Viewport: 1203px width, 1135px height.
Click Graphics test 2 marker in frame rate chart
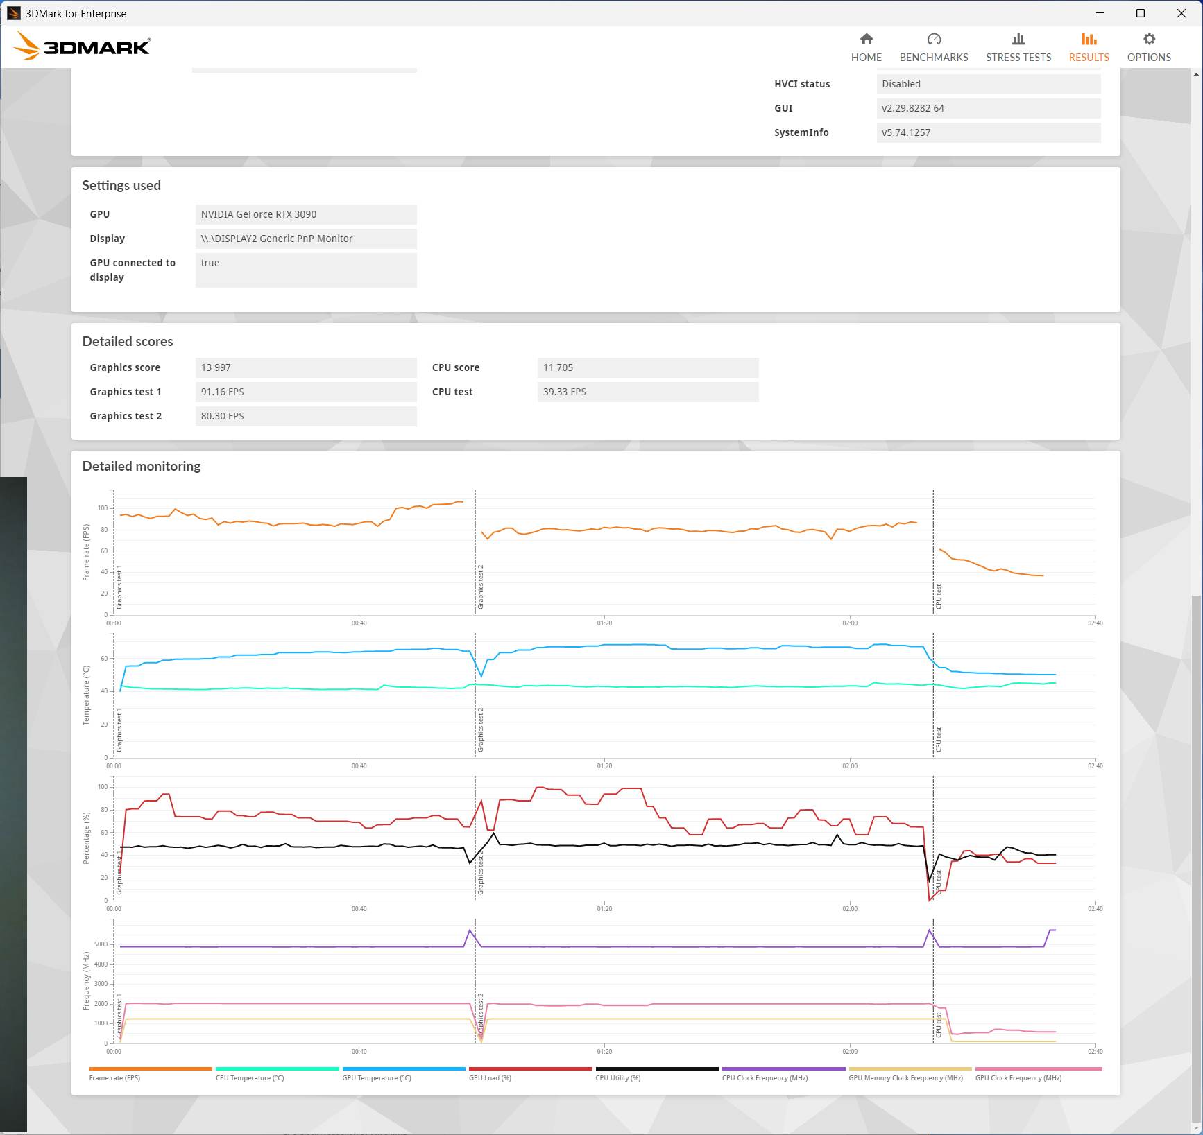[481, 587]
